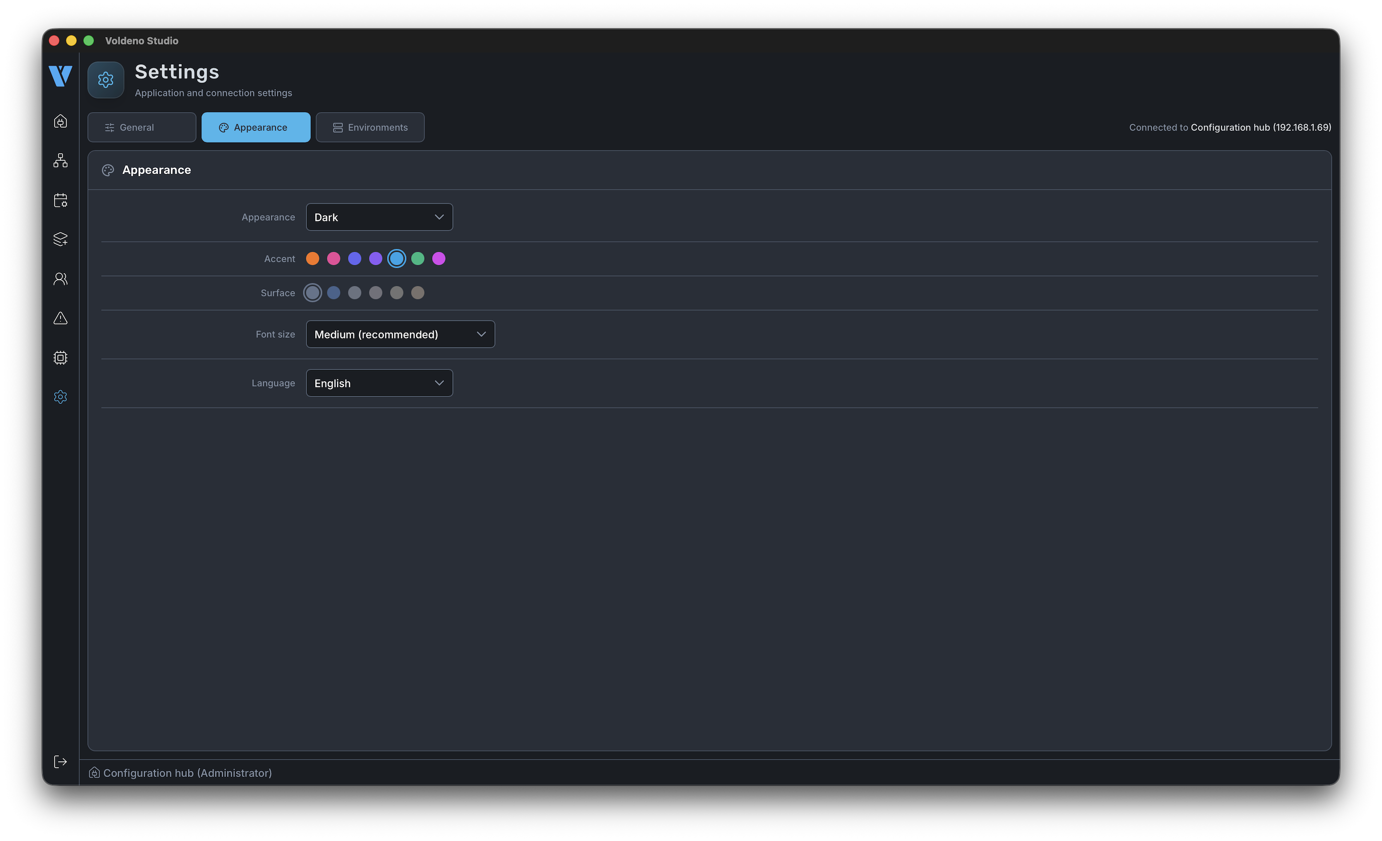This screenshot has height=841, width=1382.
Task: Switch to the General tab
Action: (142, 127)
